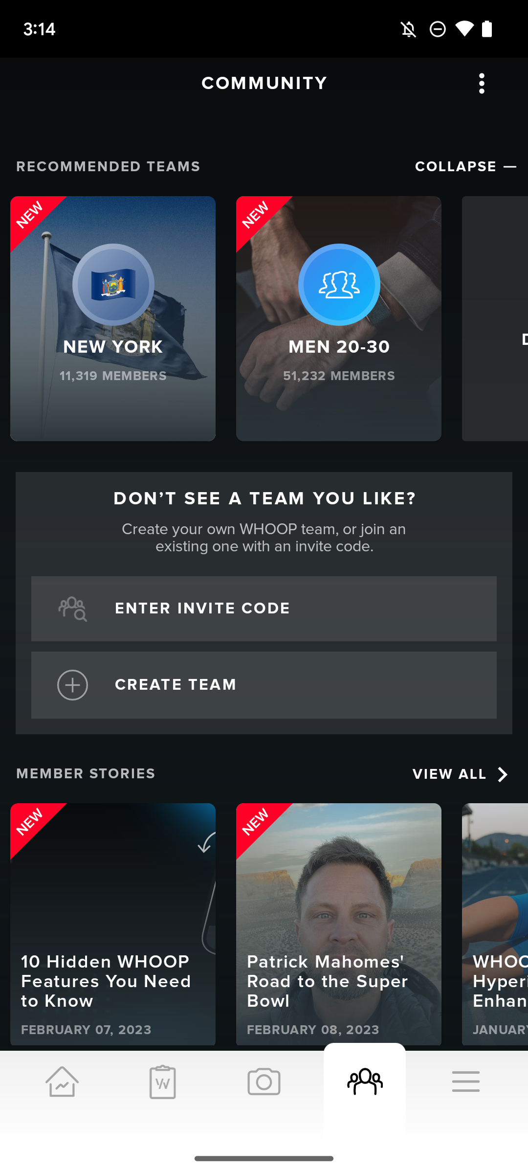The height and width of the screenshot is (1174, 528).
Task: Tap the New York flag team avatar
Action: coord(113,285)
